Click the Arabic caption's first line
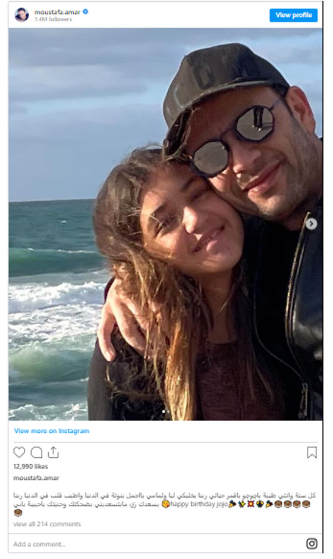Viewport: 333px width, 559px height. pos(165,495)
